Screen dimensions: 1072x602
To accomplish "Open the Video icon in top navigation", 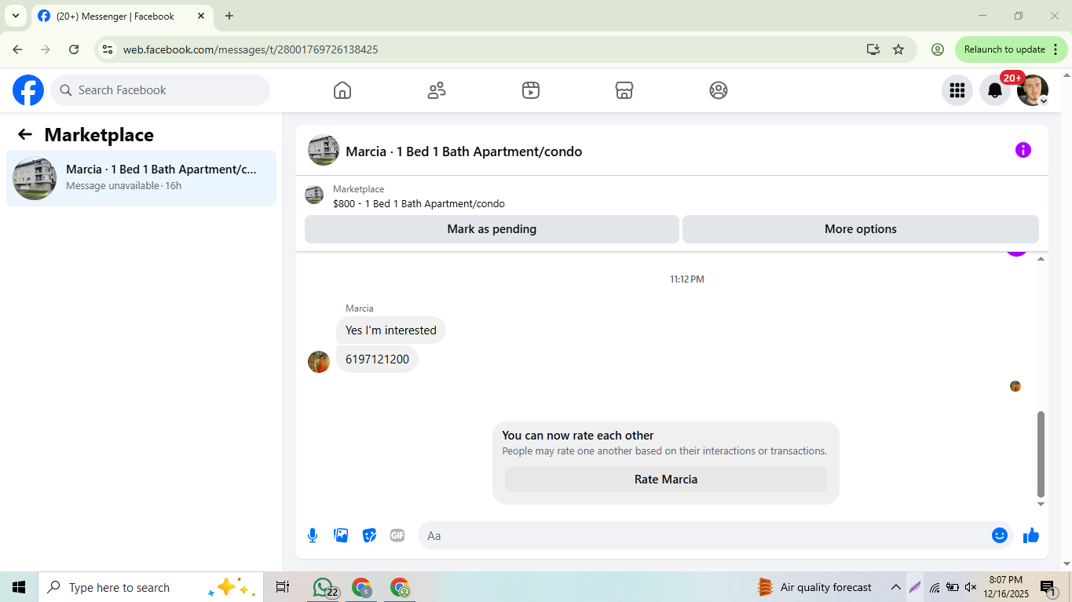I will (531, 90).
